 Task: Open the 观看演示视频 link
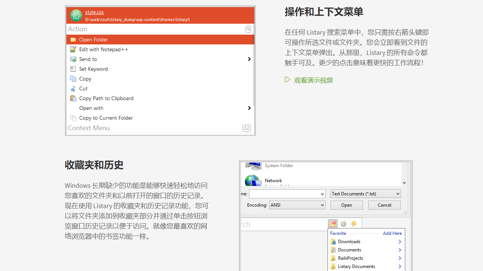coord(313,80)
